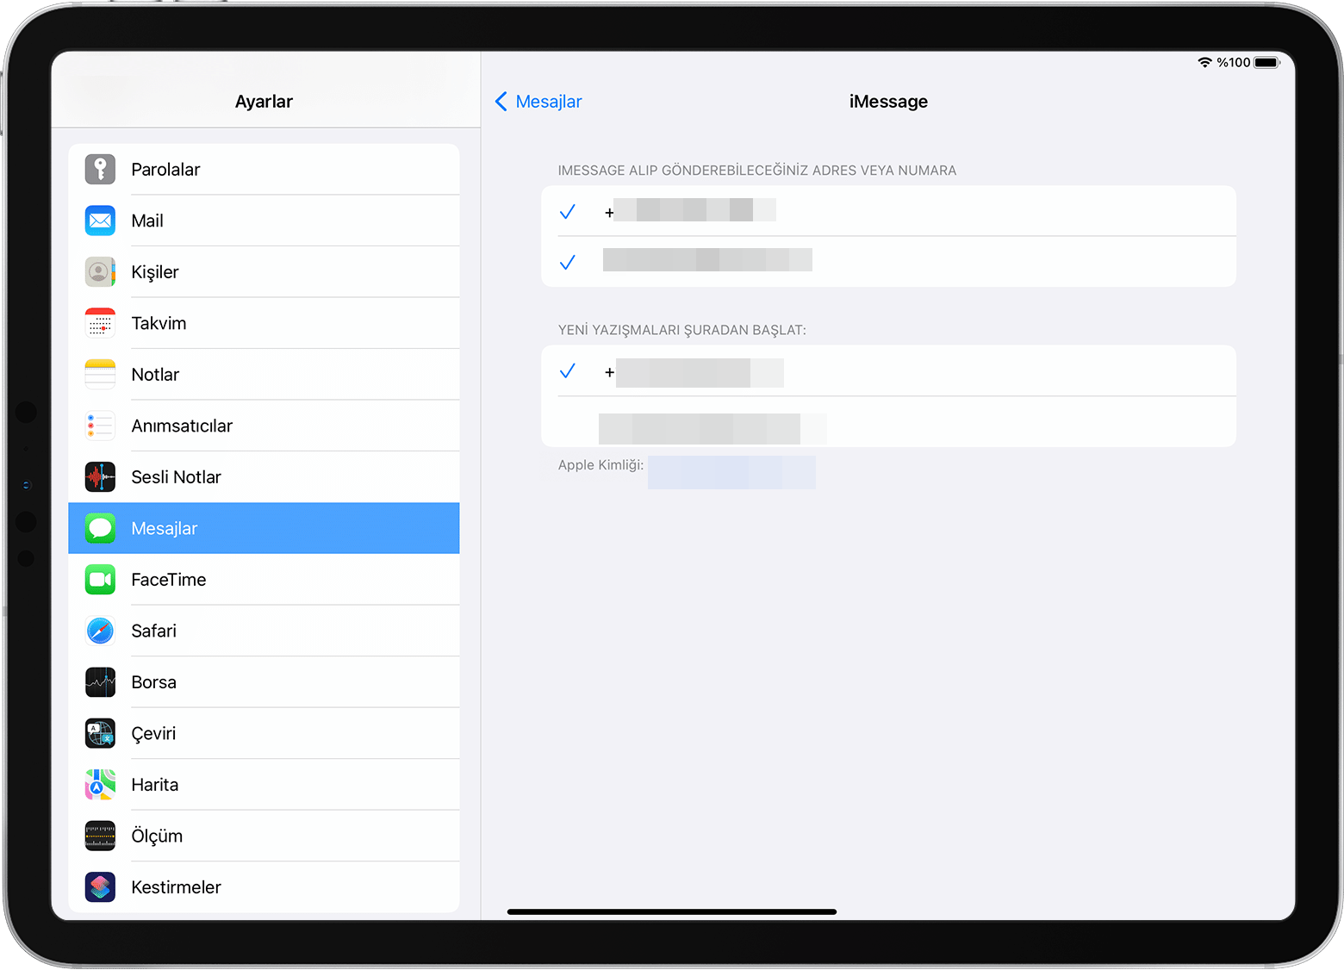
Task: Tap the Ölçüm ruler icon
Action: (100, 836)
